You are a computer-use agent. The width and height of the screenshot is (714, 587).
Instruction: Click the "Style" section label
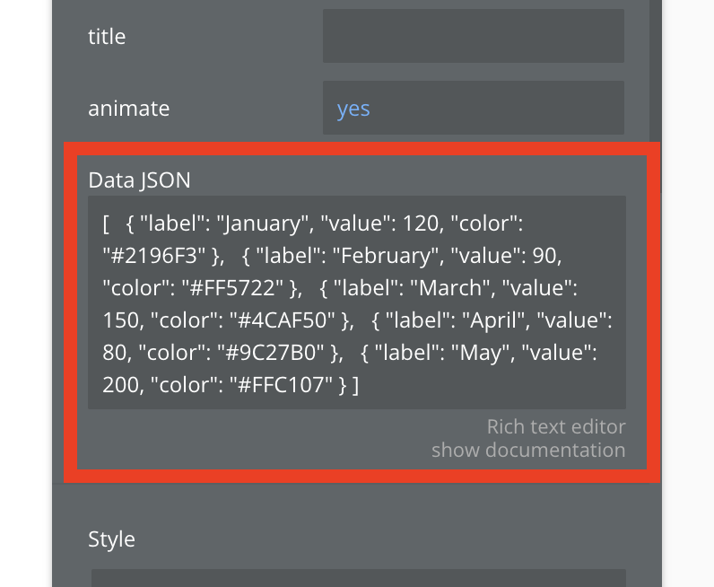(x=111, y=539)
